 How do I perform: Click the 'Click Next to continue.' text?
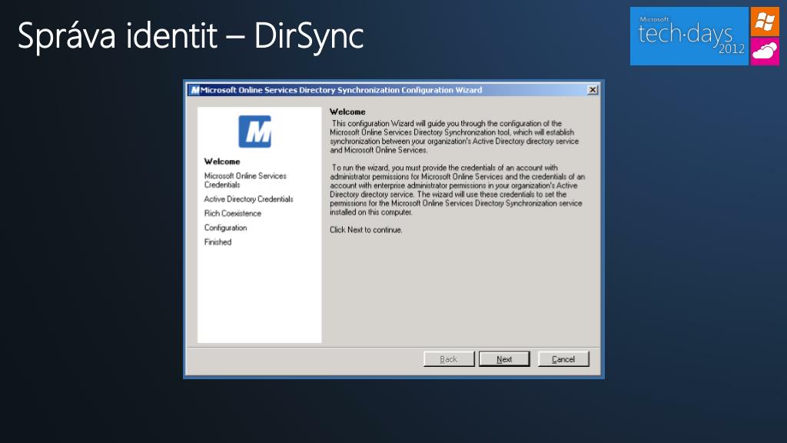click(366, 229)
